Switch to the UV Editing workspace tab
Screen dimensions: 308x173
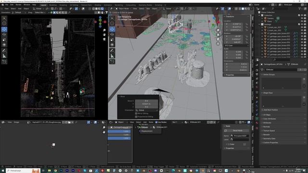click(74, 5)
